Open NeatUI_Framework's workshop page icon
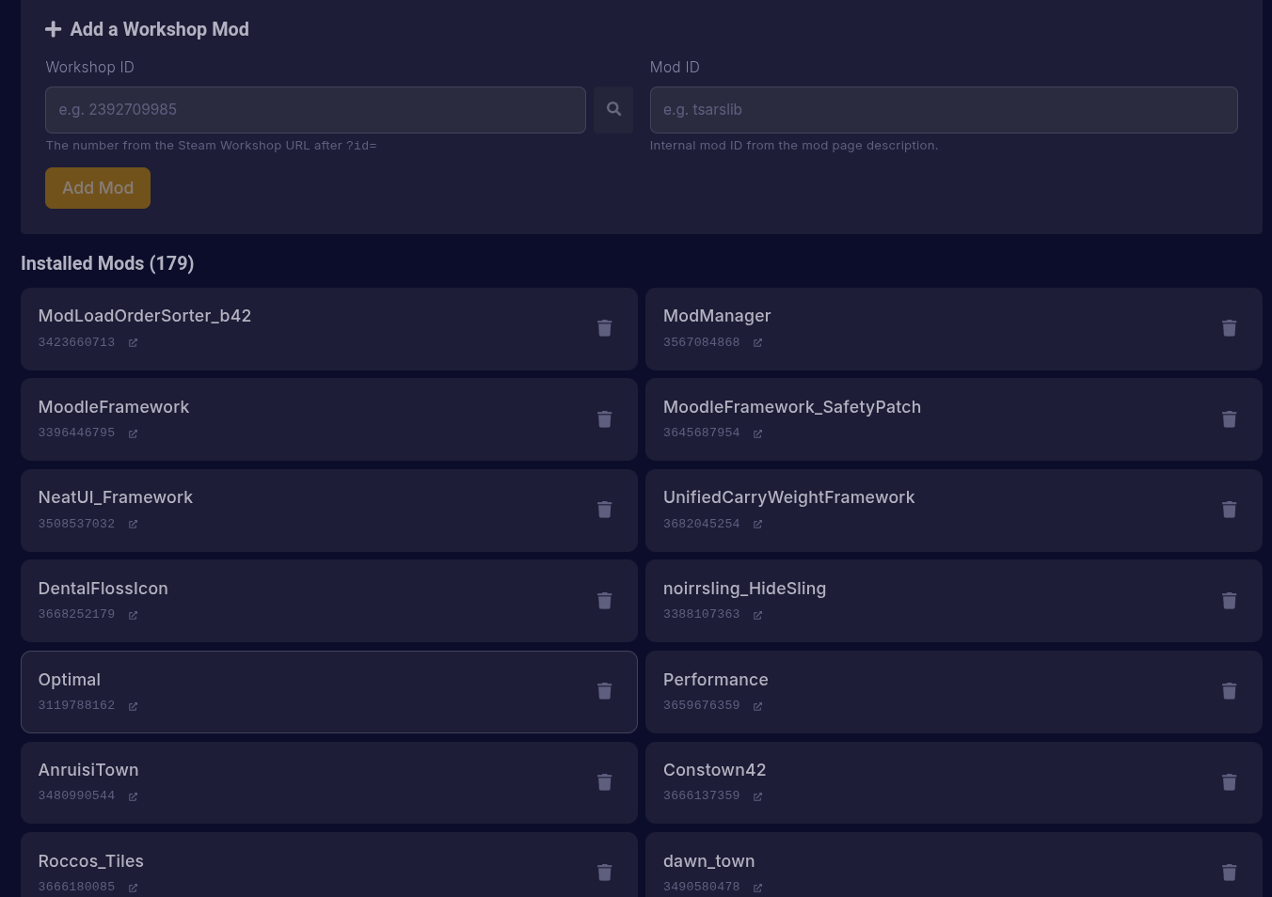Viewport: 1272px width, 897px height. 133,524
